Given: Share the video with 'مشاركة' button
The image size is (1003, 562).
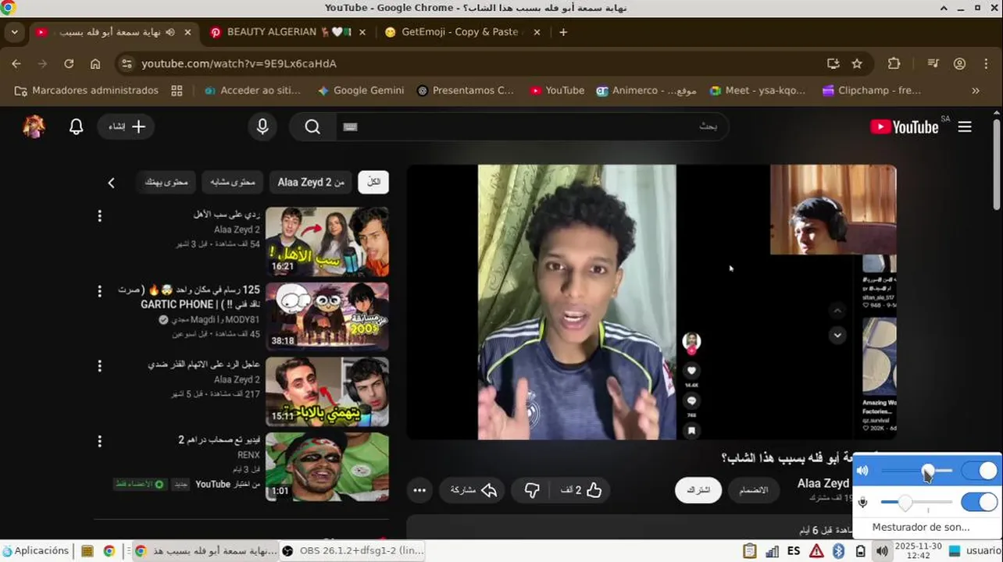Looking at the screenshot, I should 473,490.
